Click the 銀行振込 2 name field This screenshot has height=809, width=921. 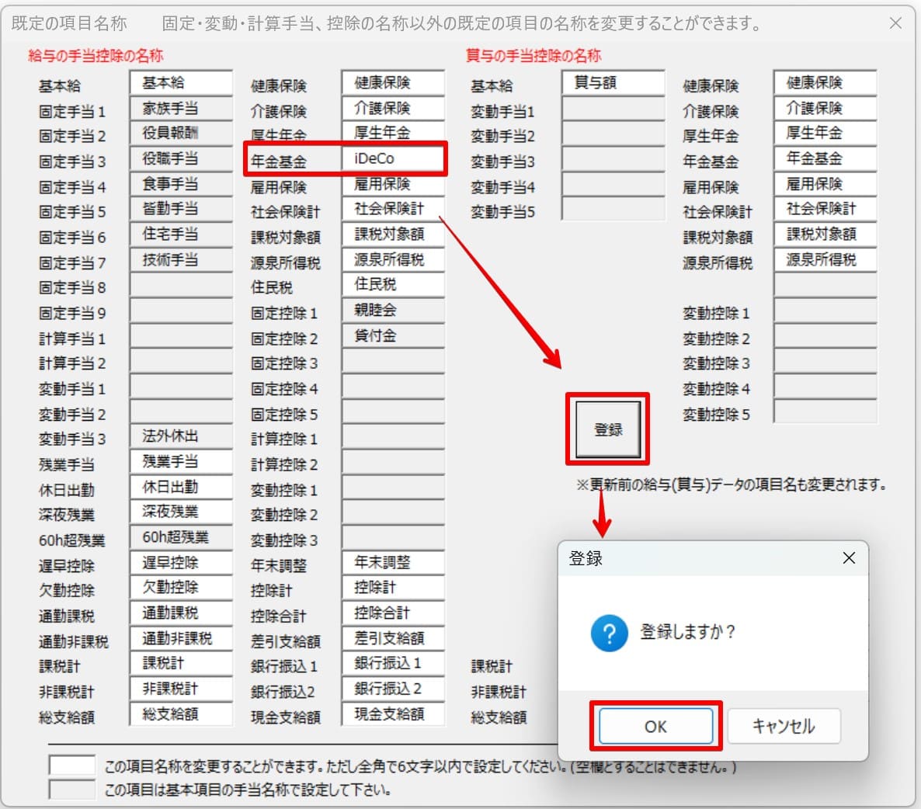click(x=393, y=689)
